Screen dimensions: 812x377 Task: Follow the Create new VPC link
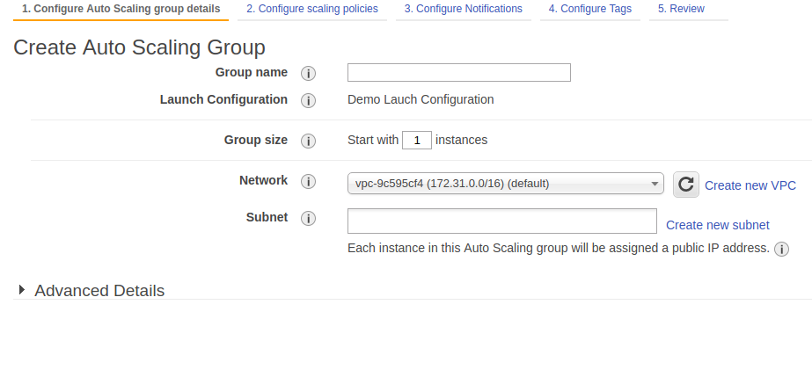[x=750, y=185]
